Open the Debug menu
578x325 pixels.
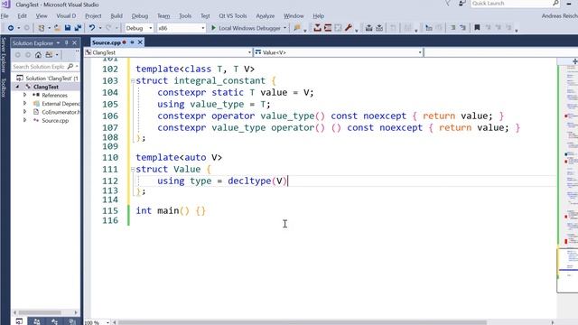[x=140, y=16]
